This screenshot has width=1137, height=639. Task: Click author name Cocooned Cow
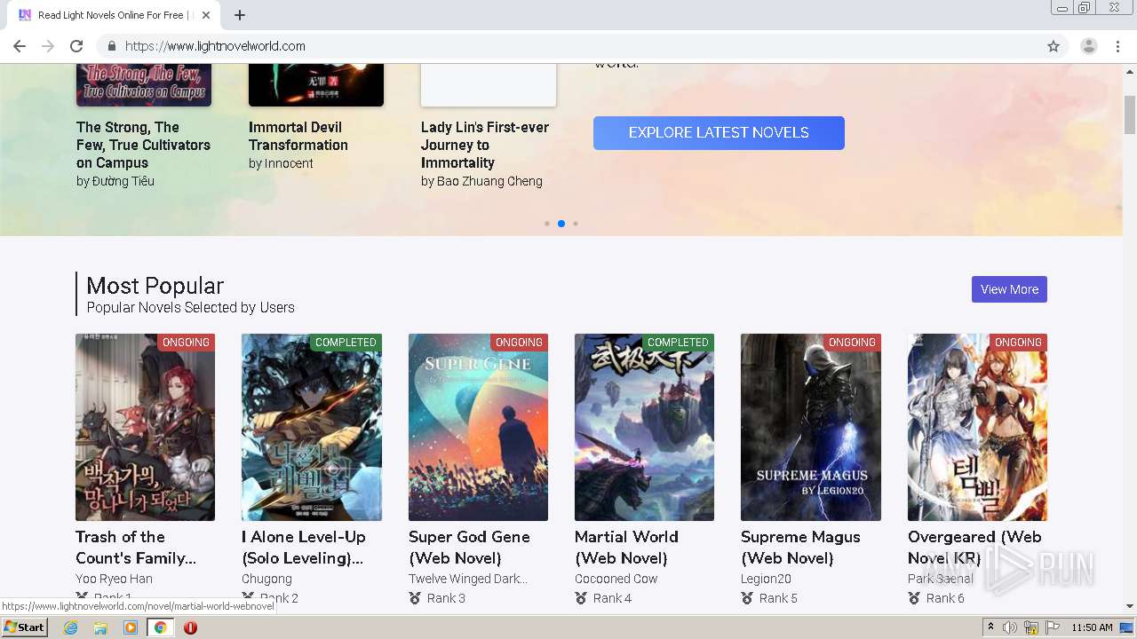pos(616,579)
